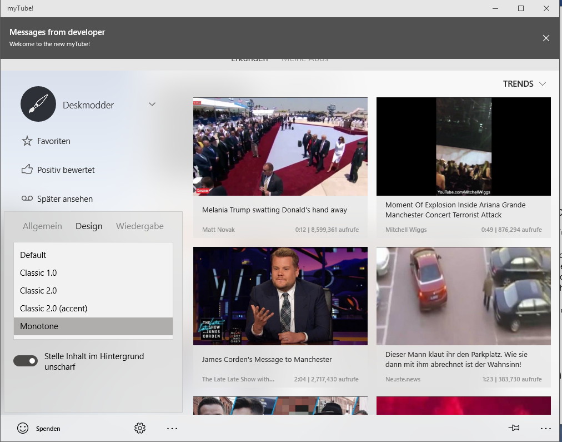
Task: Open the left bottom bar's more options ellipsis
Action: tap(172, 428)
